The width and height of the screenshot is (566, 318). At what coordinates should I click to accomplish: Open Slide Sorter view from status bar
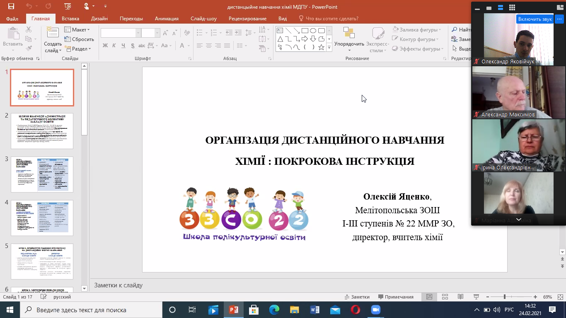pyautogui.click(x=445, y=297)
